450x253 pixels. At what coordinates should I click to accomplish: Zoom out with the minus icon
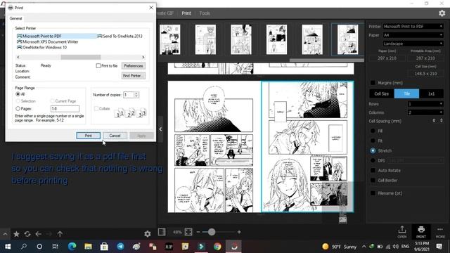(198, 232)
